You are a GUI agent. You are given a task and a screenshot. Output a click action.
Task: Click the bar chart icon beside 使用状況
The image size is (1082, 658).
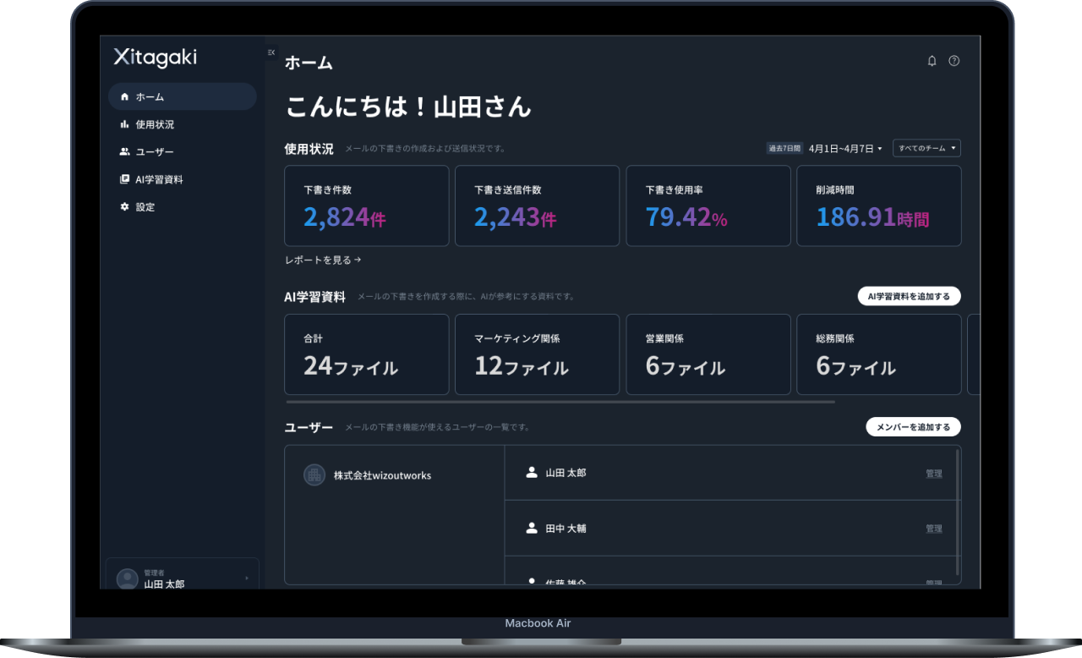pyautogui.click(x=124, y=124)
